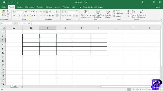Decrease the cell indent
Screen dimensions: 163x91
(x=50, y=16)
